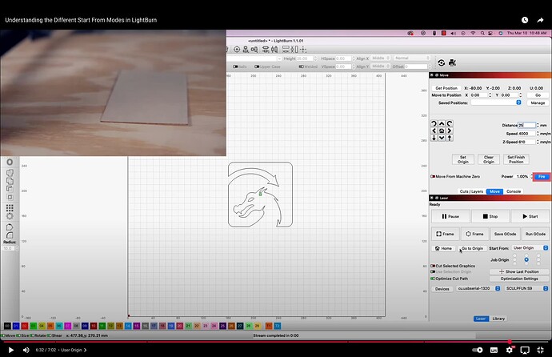Open the SCULPFUN S9 device dropdown
The width and height of the screenshot is (552, 357).
coord(518,288)
